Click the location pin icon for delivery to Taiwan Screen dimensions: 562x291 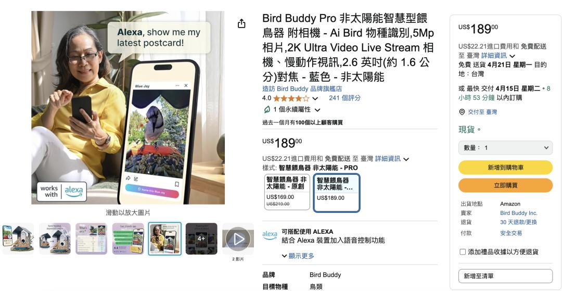coord(462,112)
